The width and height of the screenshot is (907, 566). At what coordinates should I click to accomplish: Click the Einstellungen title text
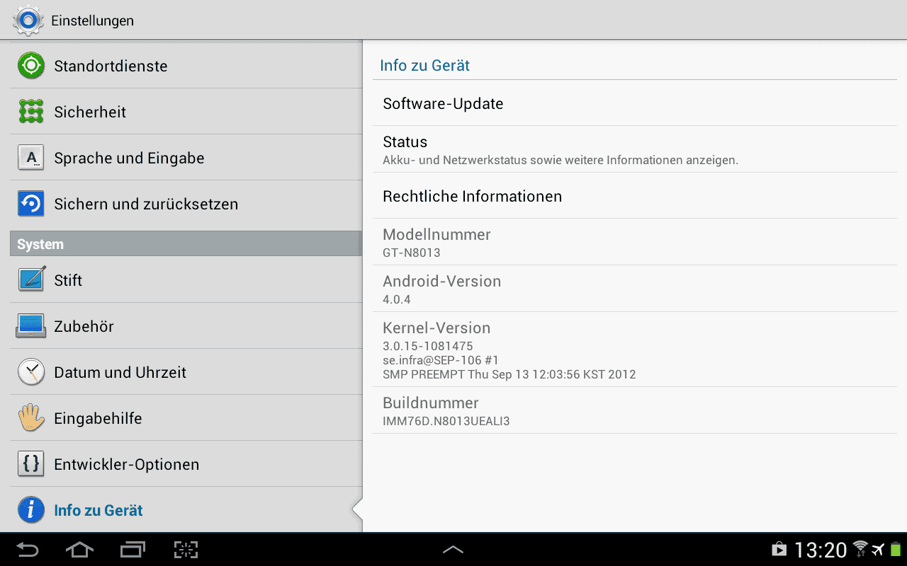click(x=92, y=21)
